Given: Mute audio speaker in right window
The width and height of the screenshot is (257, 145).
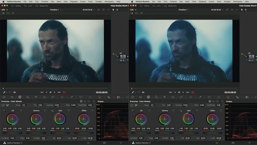Looking at the screenshot, I should (x=143, y=92).
